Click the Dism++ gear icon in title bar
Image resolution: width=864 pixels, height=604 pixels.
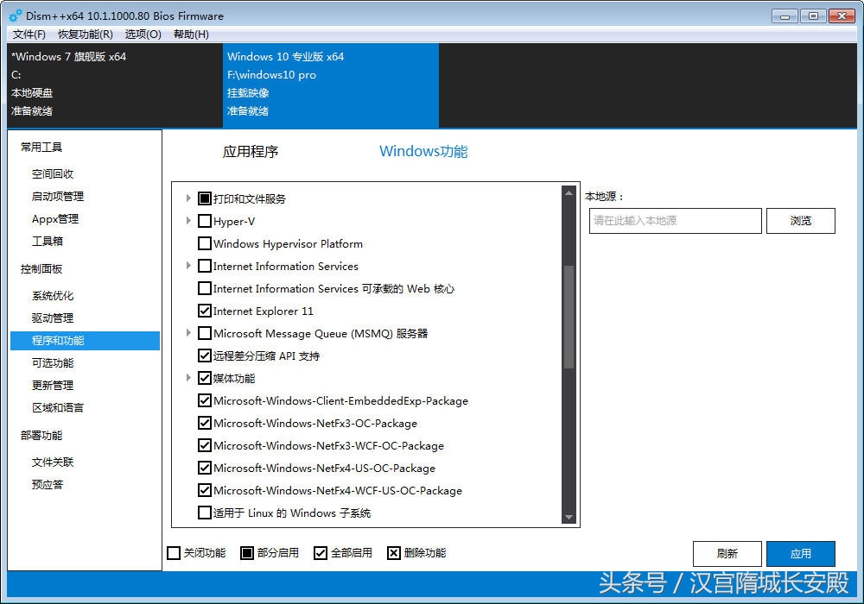point(16,16)
